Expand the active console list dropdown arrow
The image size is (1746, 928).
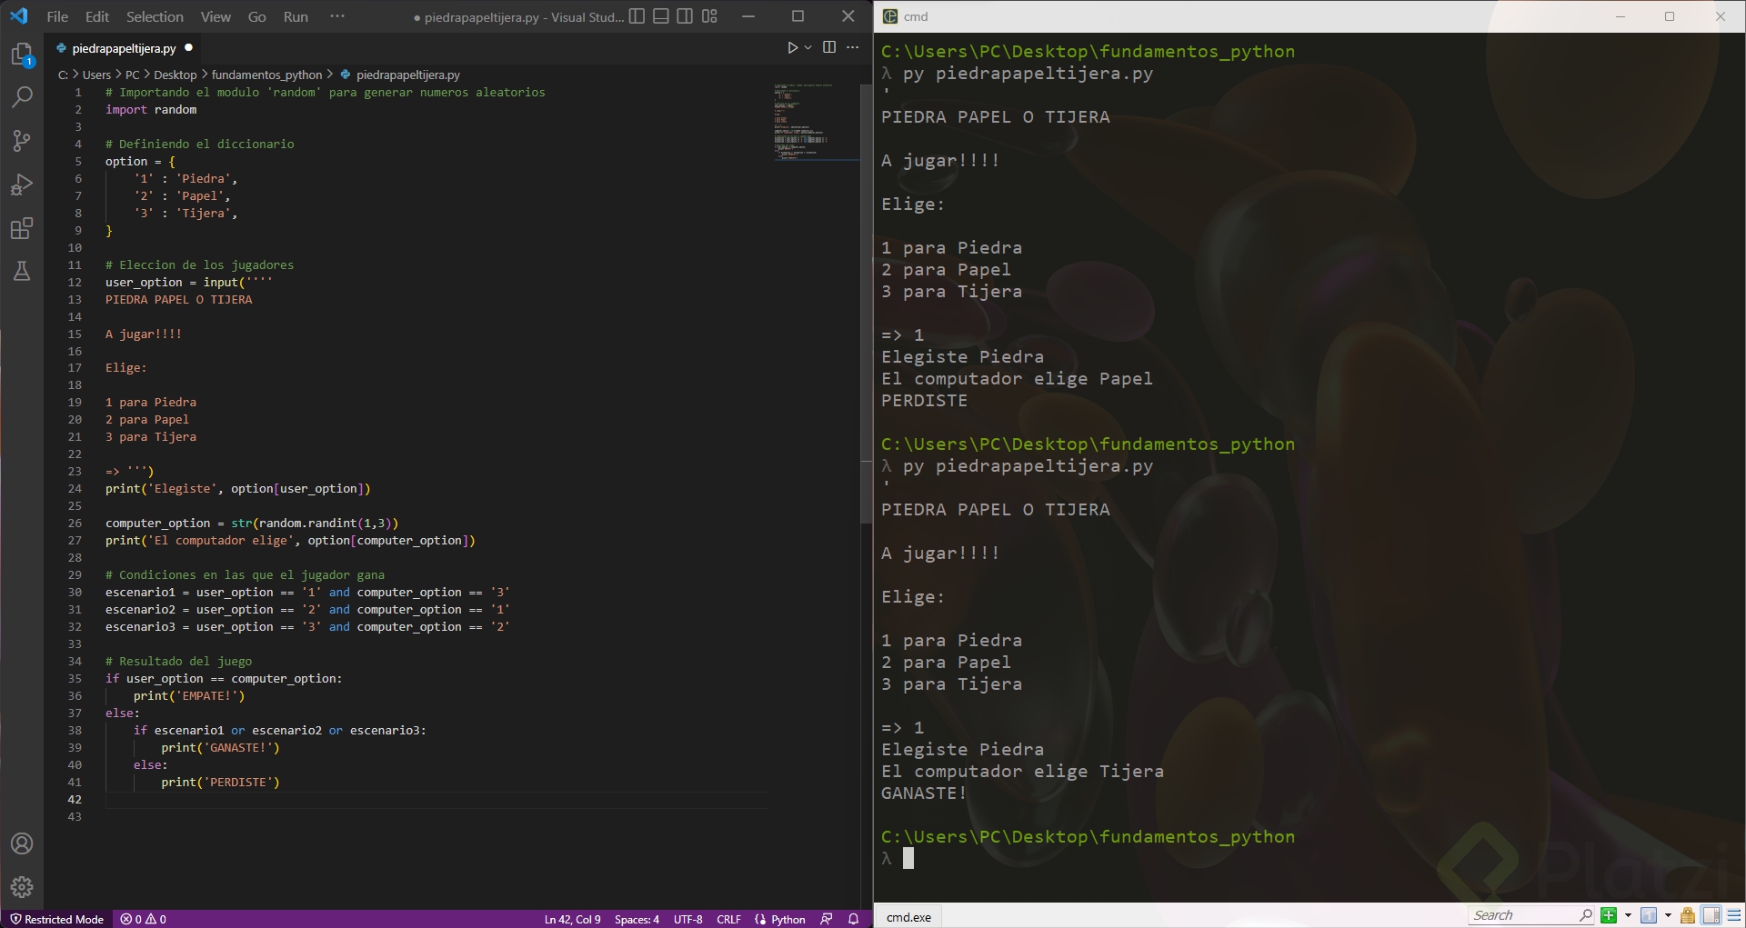click(x=1668, y=915)
